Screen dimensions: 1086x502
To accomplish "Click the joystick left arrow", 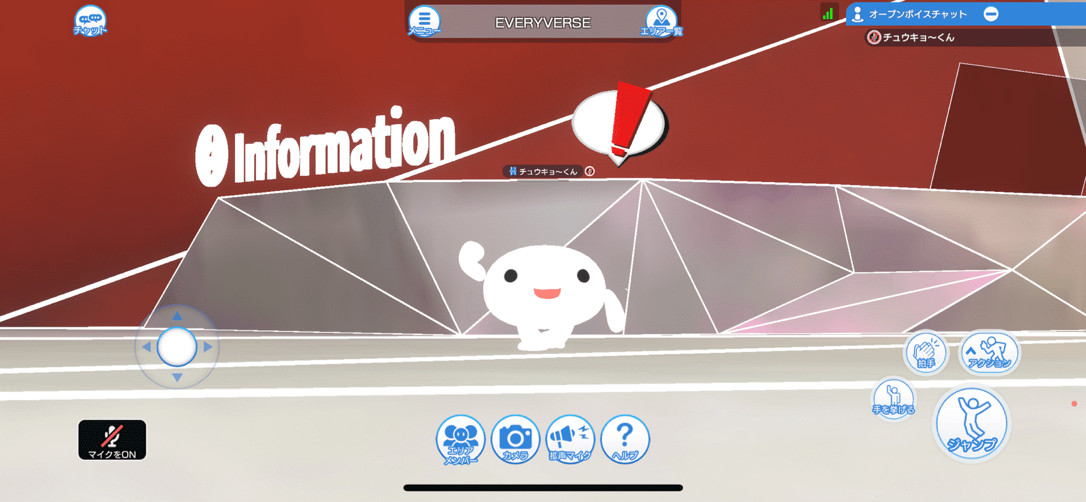I will coord(146,347).
